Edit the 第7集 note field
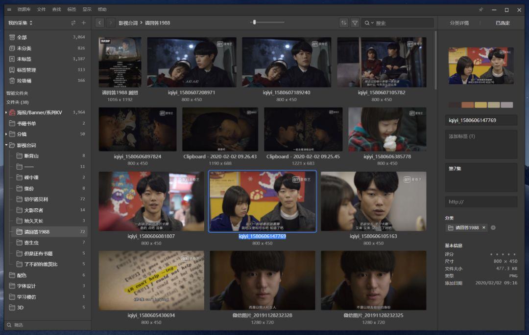The height and width of the screenshot is (335, 529). (481, 177)
